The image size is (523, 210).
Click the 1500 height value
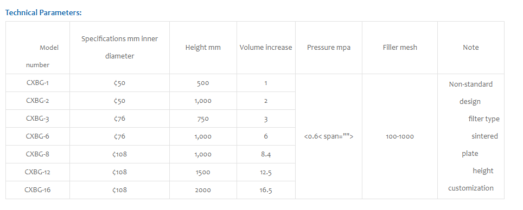[x=203, y=172]
